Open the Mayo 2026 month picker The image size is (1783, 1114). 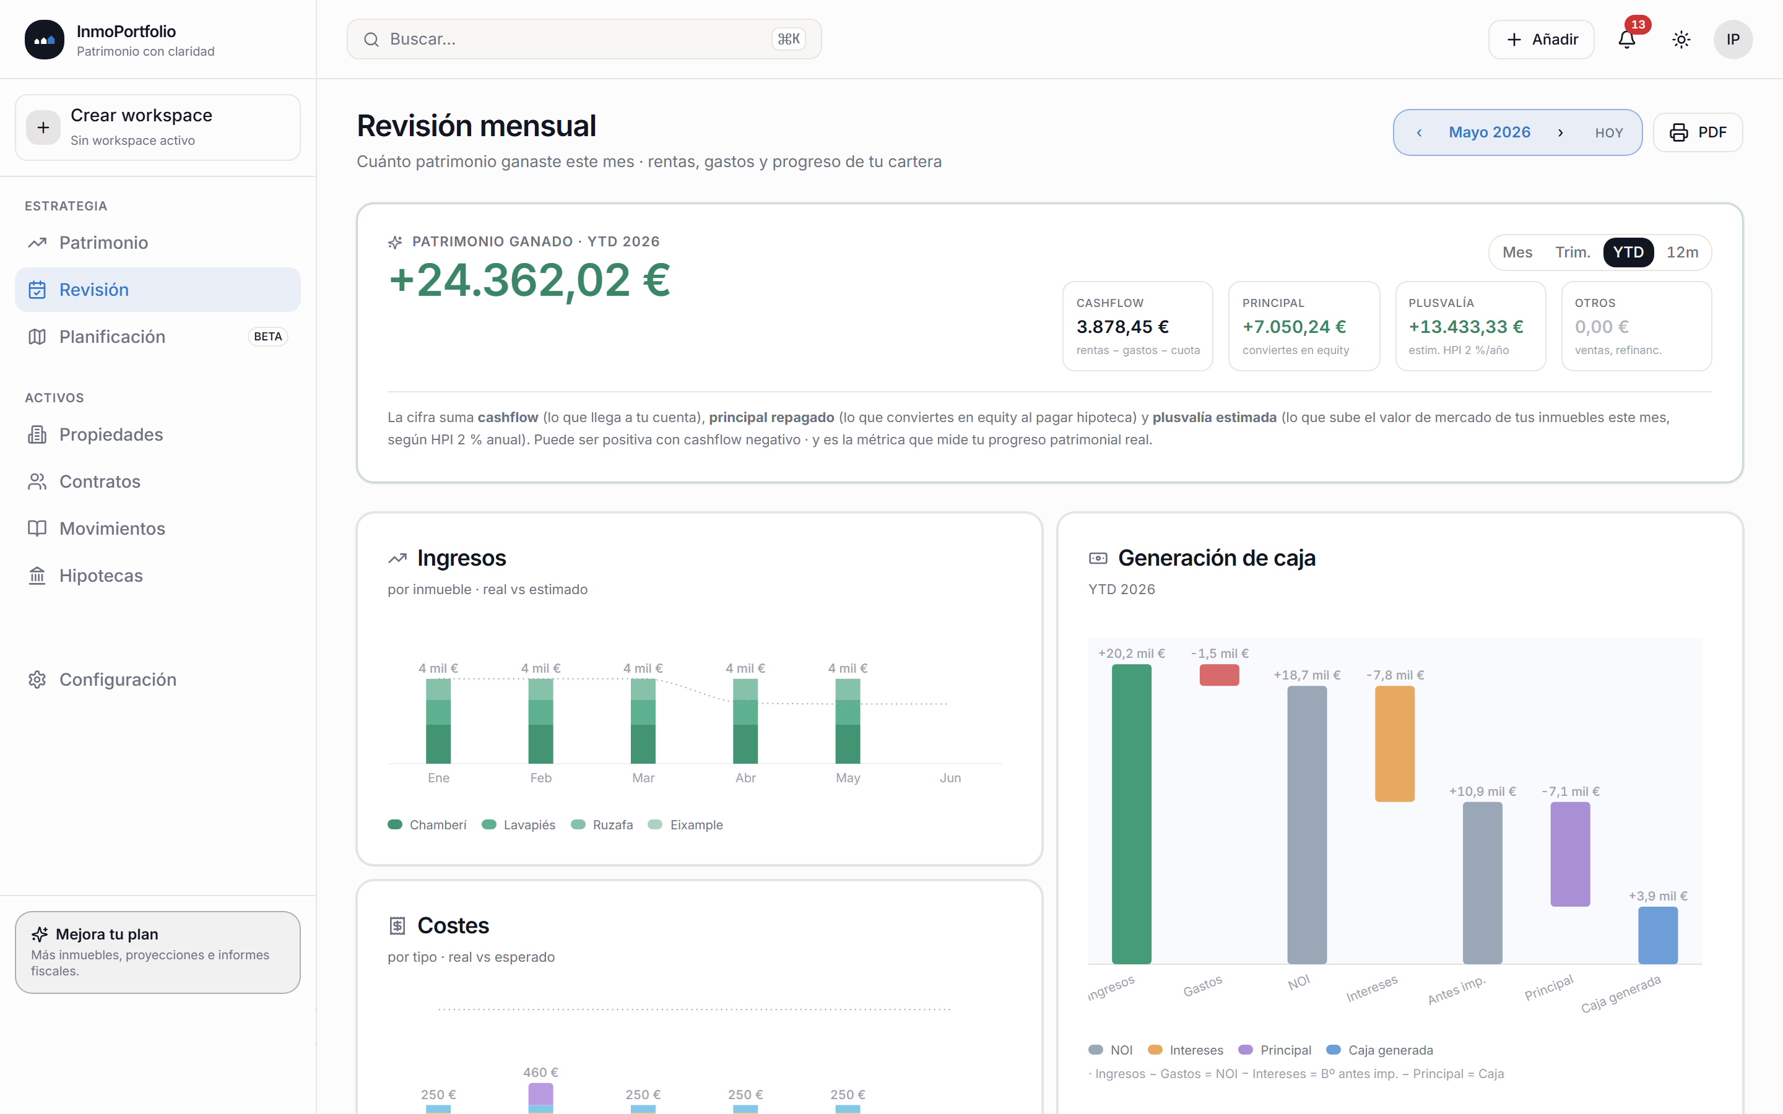[1489, 132]
